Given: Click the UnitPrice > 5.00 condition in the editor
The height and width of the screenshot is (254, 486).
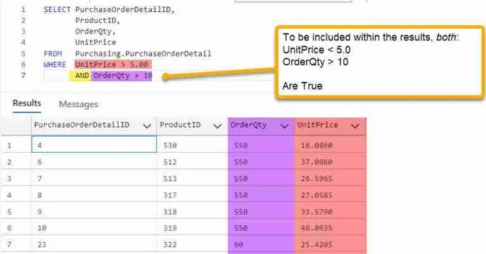Looking at the screenshot, I should pos(111,65).
